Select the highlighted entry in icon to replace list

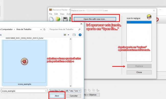click(139, 22)
